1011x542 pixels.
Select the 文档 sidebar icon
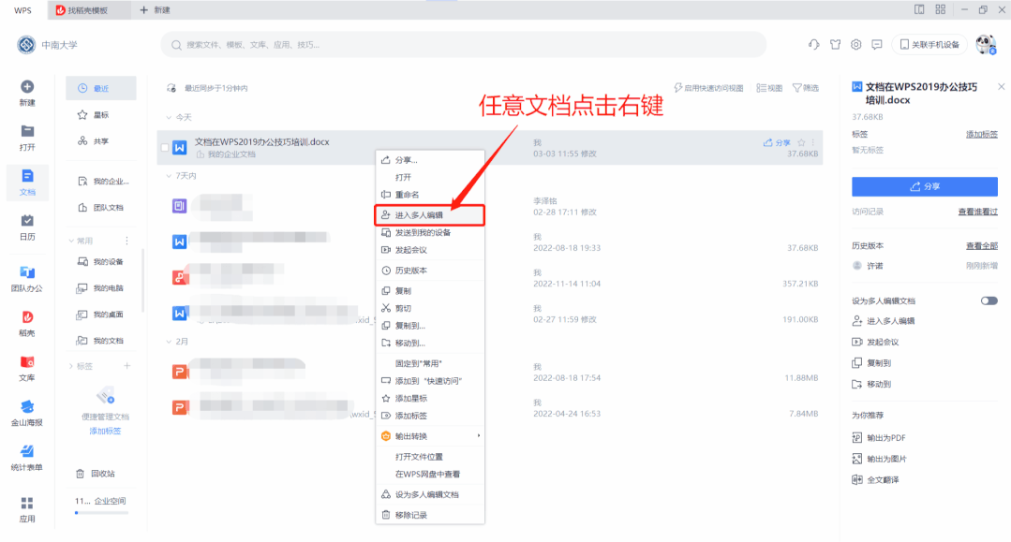[x=27, y=177]
